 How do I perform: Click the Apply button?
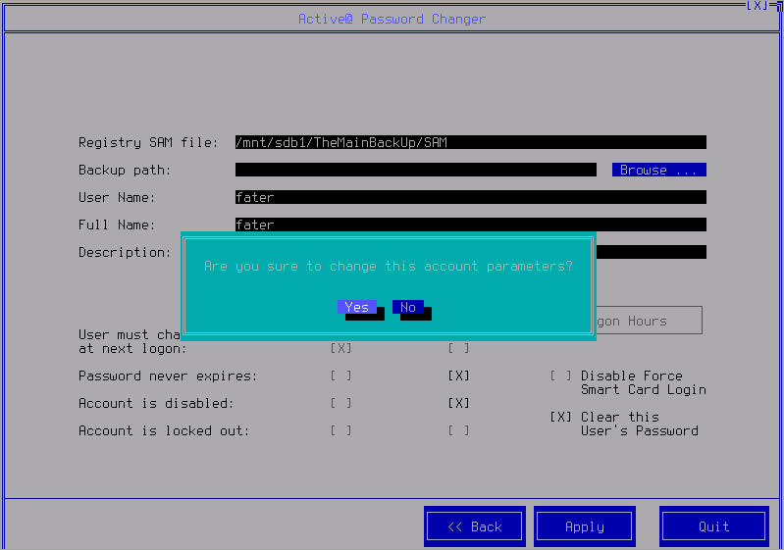(585, 526)
